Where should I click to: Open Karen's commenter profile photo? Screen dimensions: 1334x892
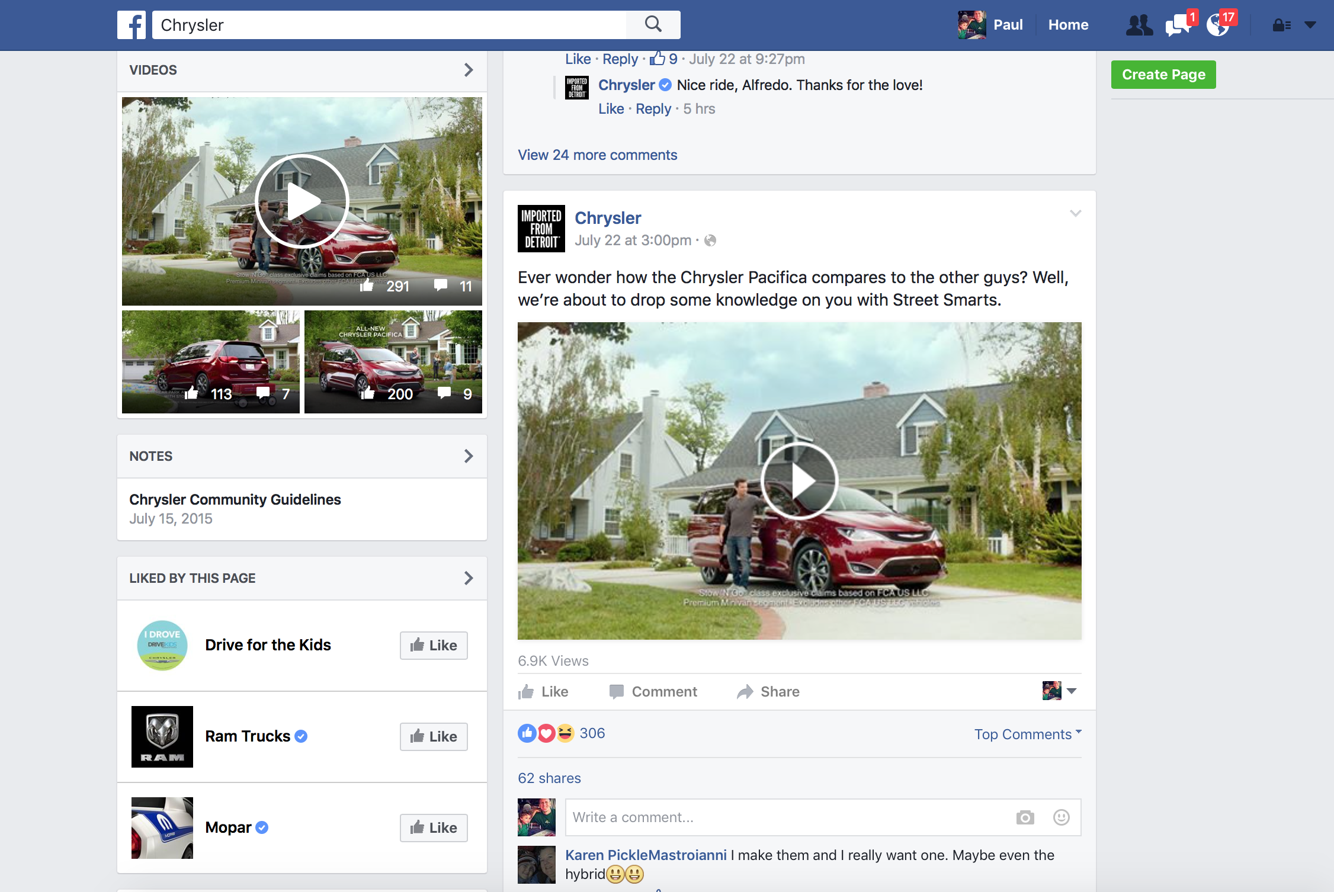click(x=537, y=865)
